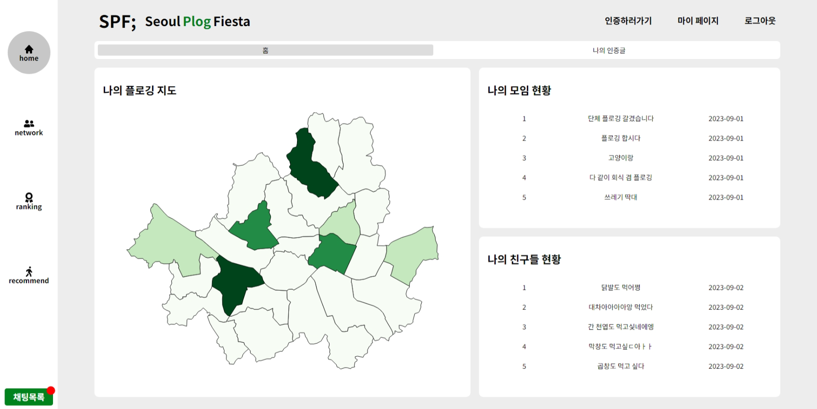817x409 pixels.
Task: Click the dark green southwestern district on map
Action: click(x=235, y=283)
